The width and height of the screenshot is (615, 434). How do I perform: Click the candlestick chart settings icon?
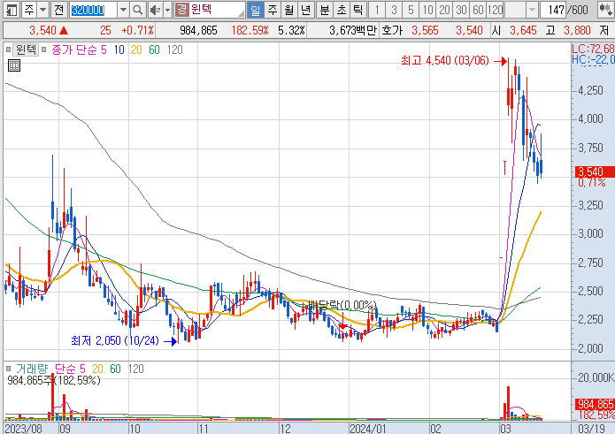point(605,10)
